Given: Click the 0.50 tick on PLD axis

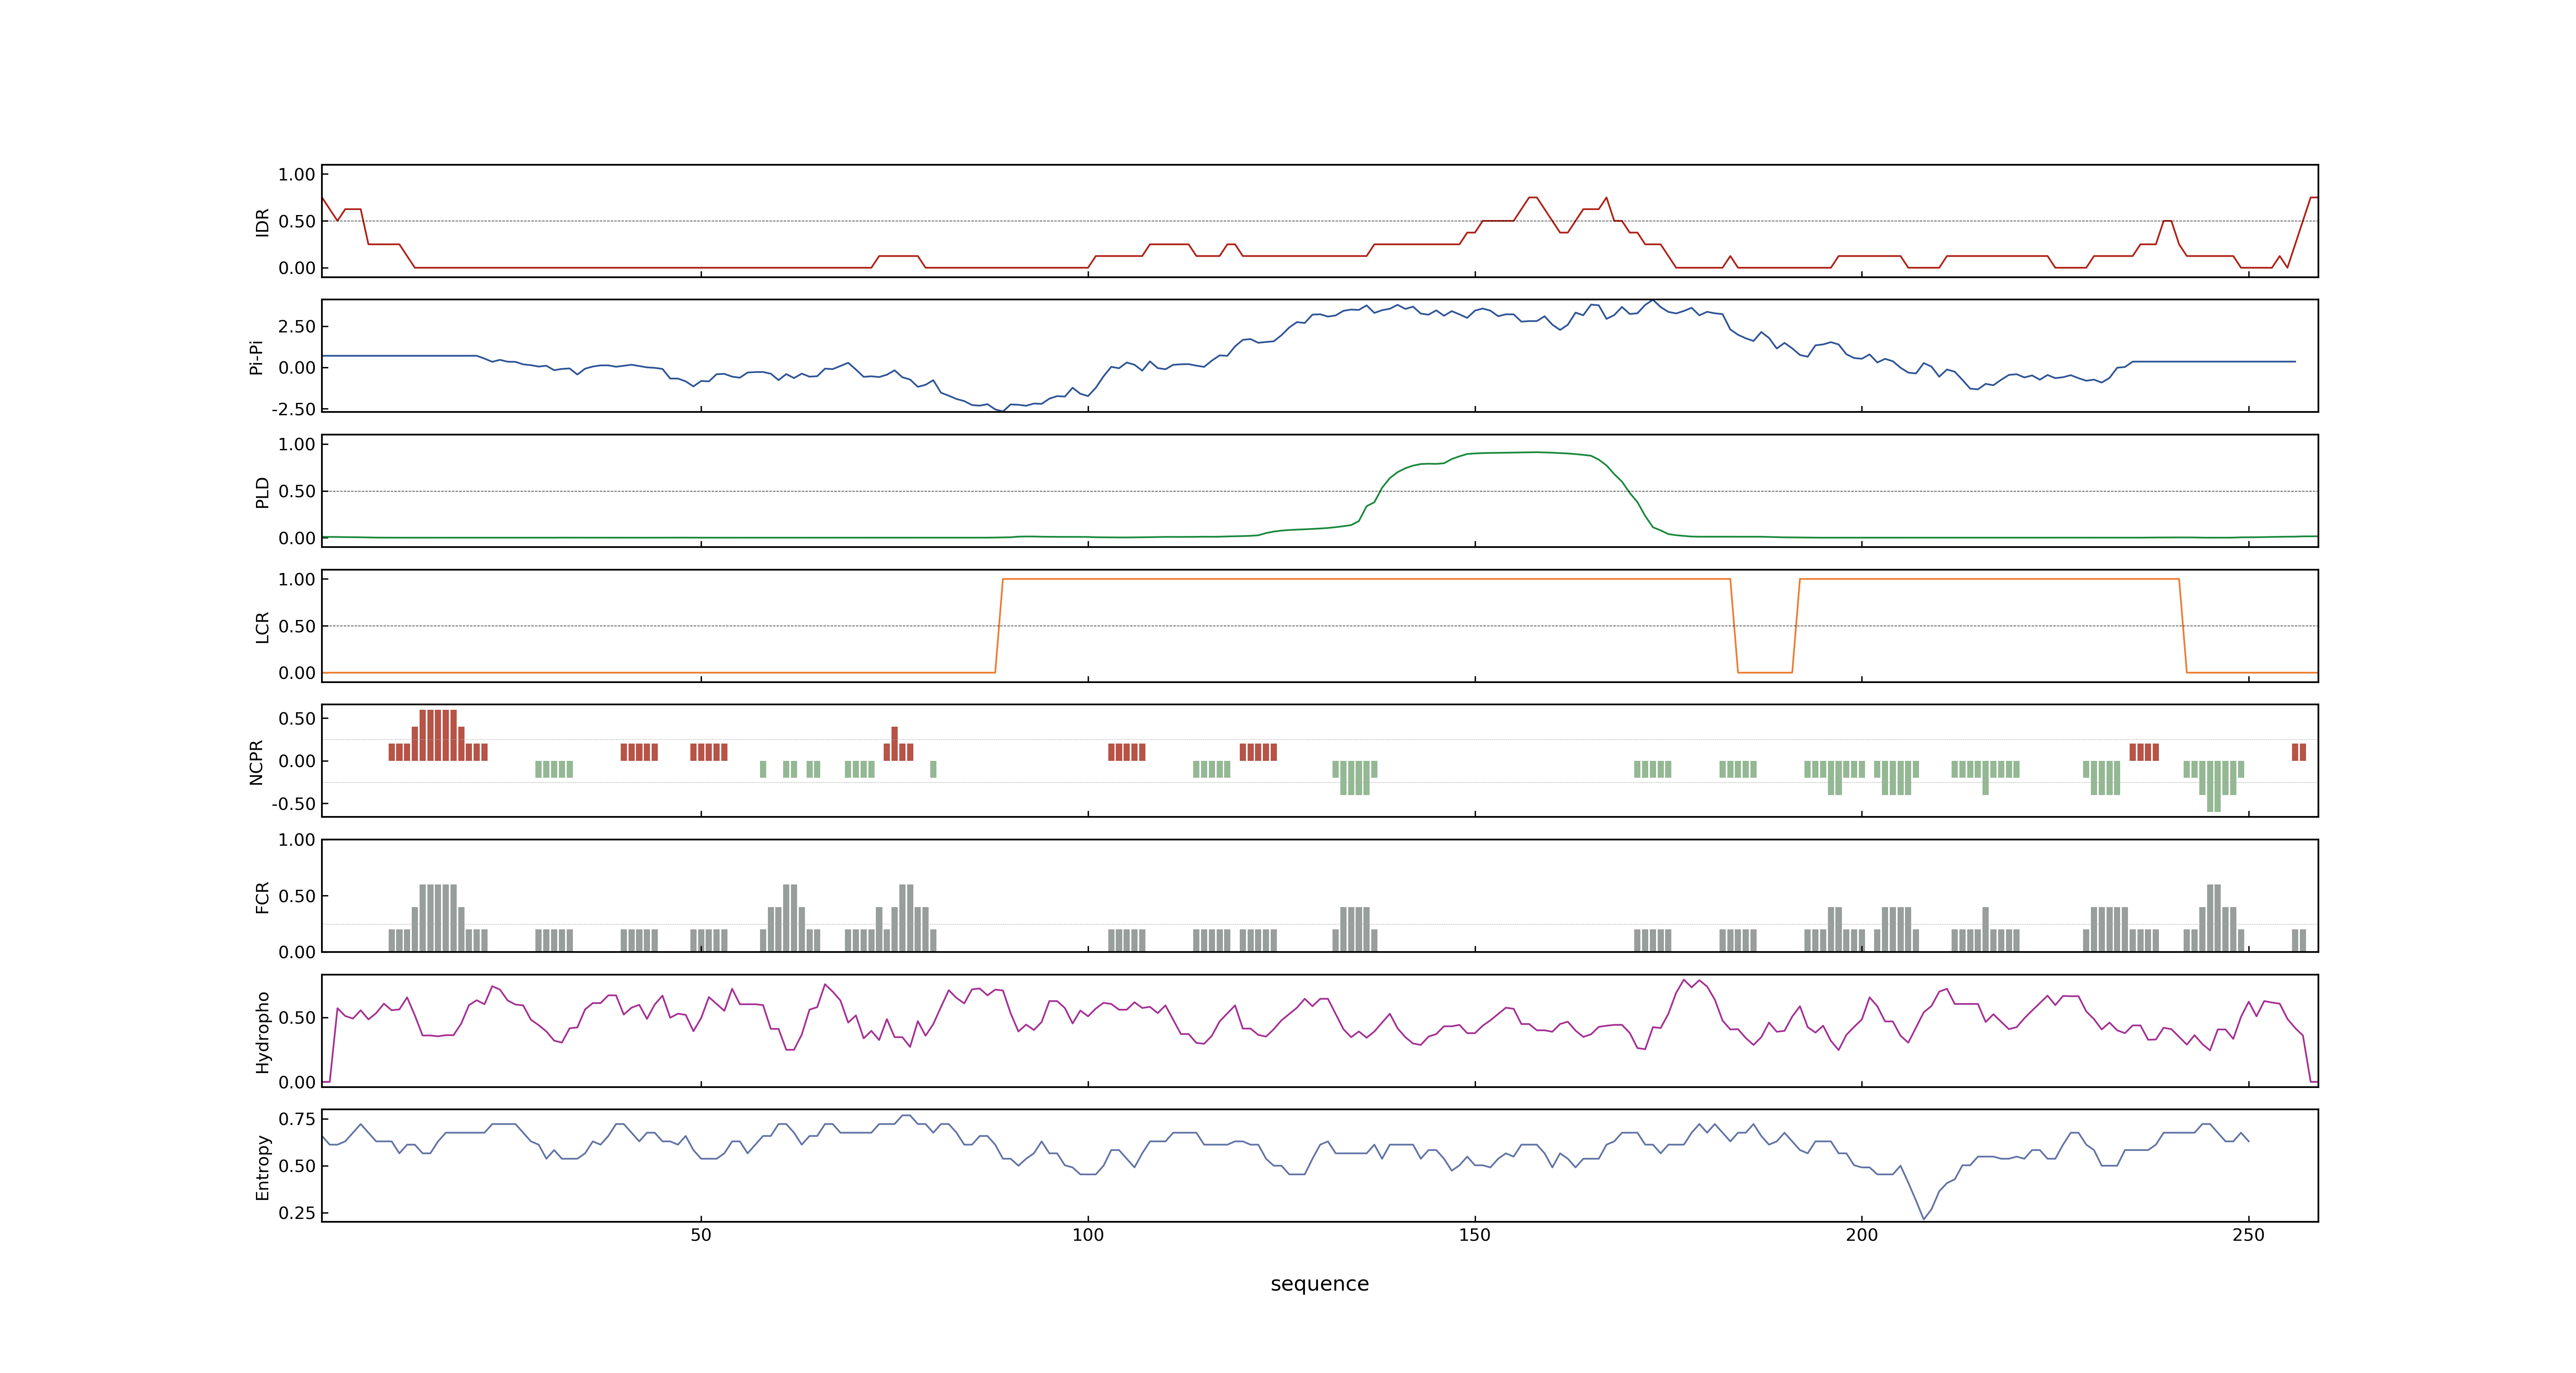Looking at the screenshot, I should click(297, 491).
